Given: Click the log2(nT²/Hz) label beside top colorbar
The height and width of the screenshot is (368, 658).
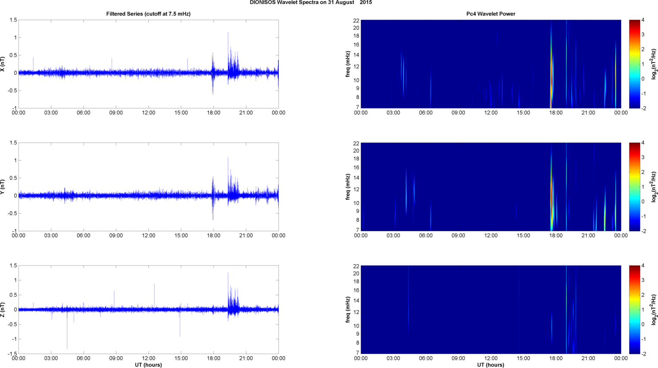Looking at the screenshot, I should tap(654, 64).
